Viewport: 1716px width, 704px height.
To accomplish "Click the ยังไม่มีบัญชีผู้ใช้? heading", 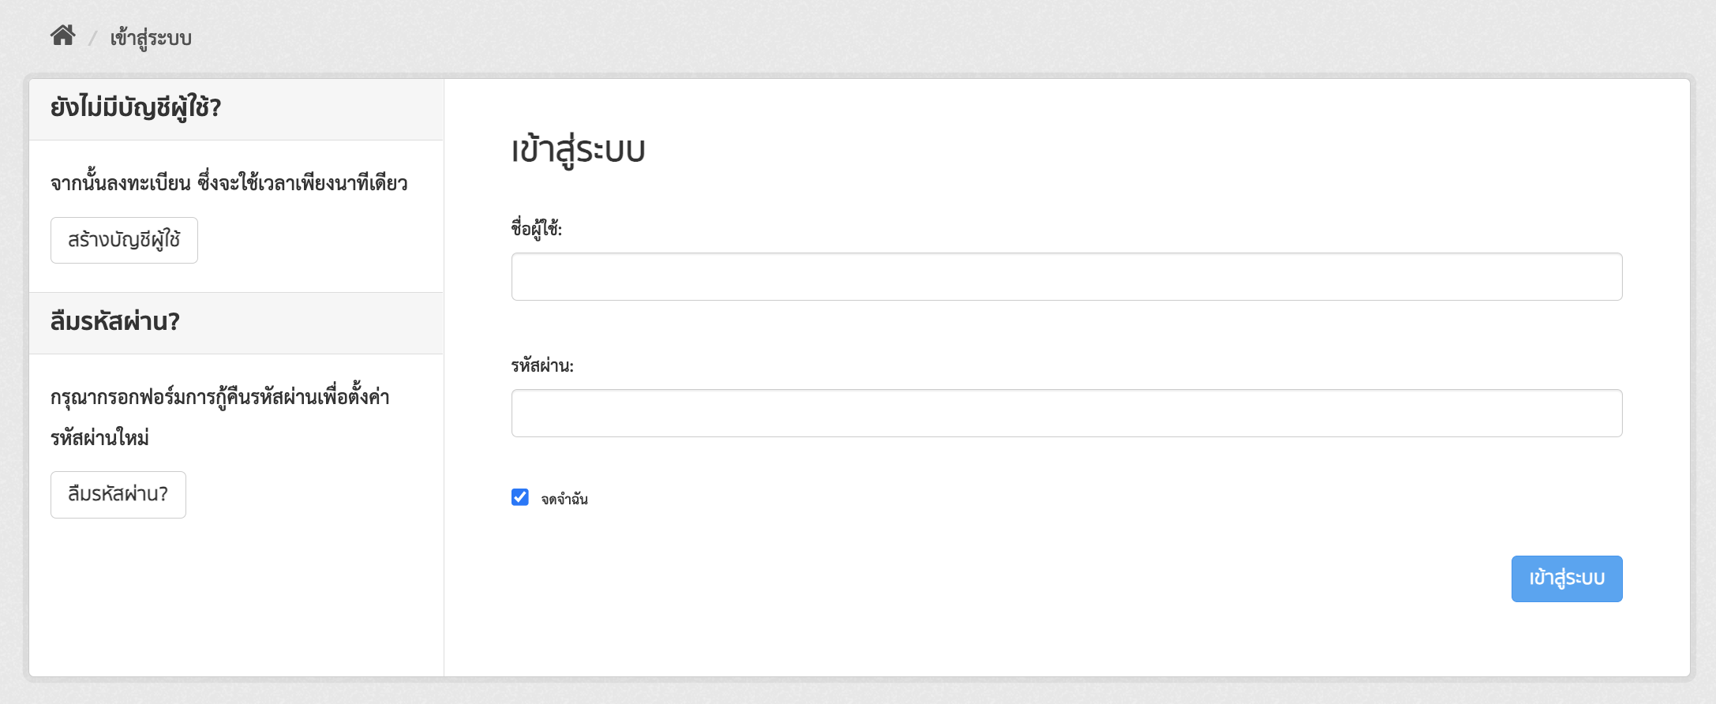I will click(136, 107).
